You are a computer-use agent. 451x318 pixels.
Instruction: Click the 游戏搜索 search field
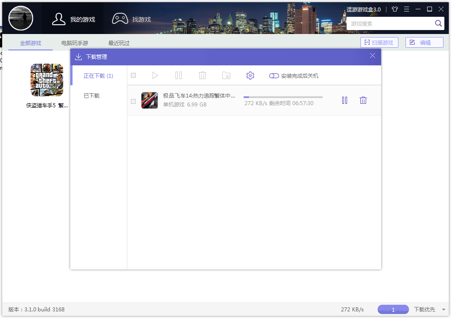[x=390, y=23]
